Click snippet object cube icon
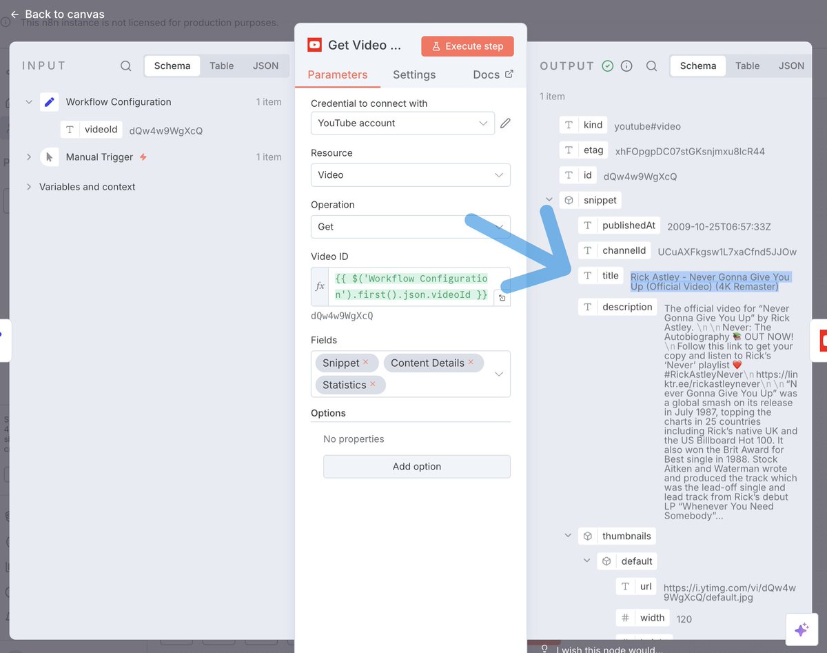Image resolution: width=827 pixels, height=653 pixels. tap(569, 201)
